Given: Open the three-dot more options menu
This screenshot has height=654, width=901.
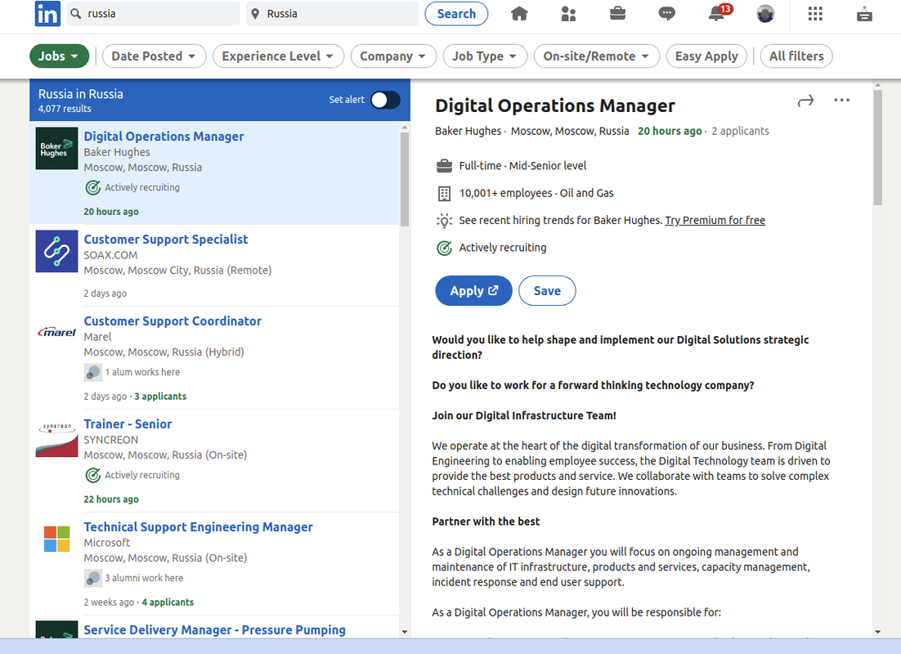Looking at the screenshot, I should click(x=841, y=100).
